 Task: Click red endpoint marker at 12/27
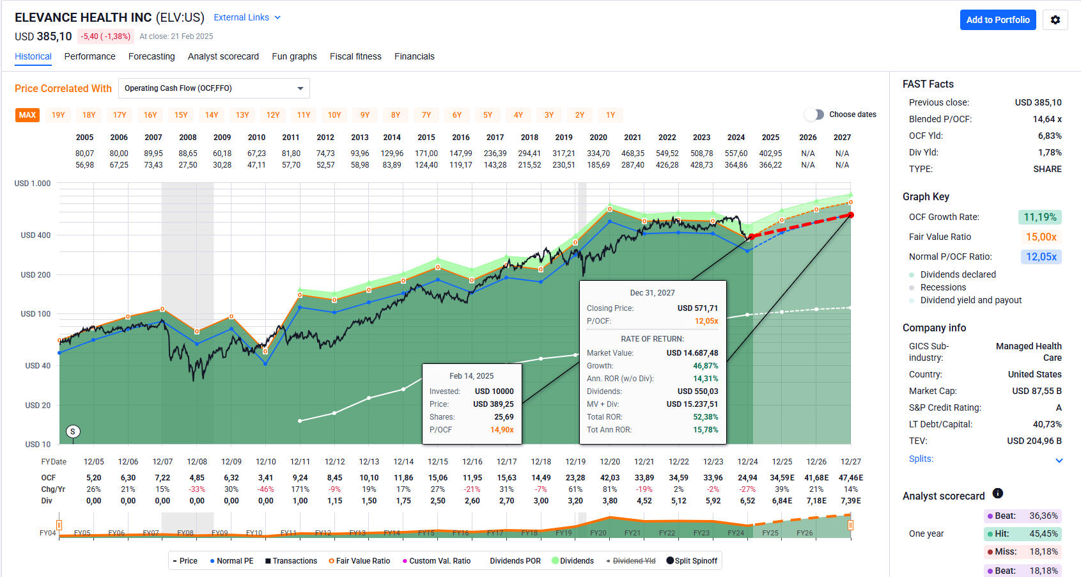(851, 215)
